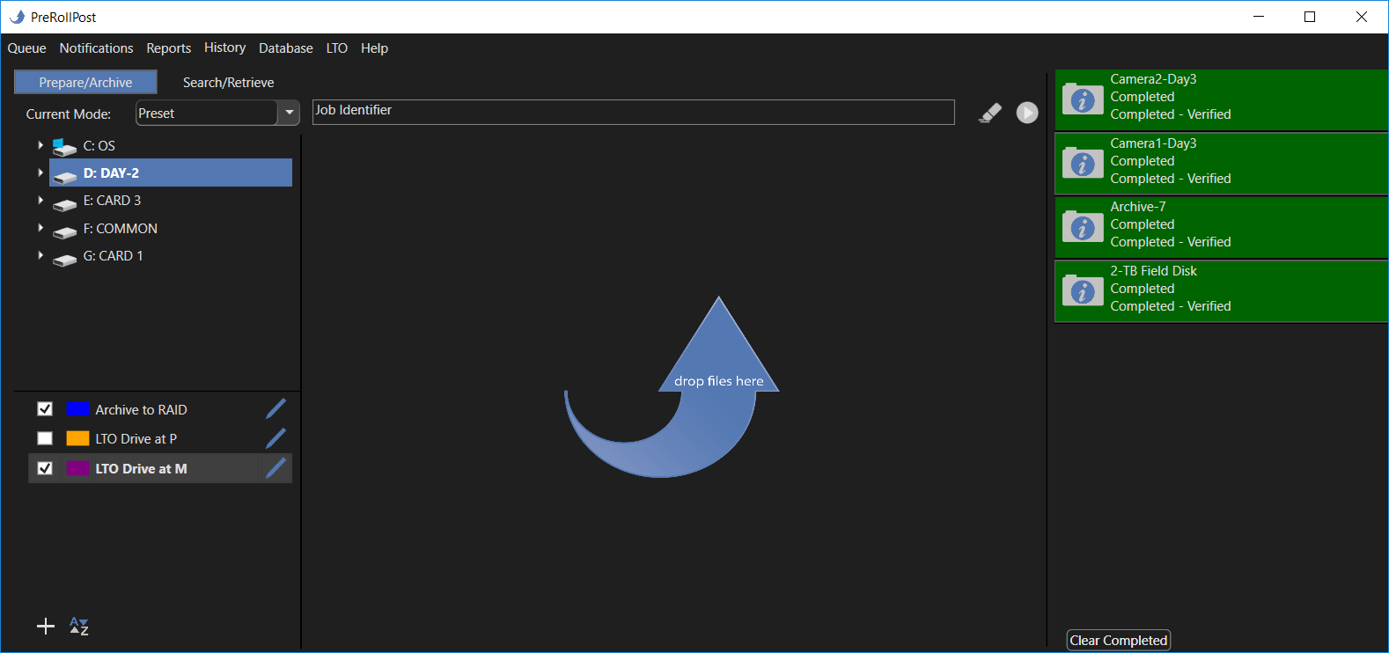Screen dimensions: 1389x653
Task: Uncheck LTO Drive at M checkbox
Action: [45, 468]
